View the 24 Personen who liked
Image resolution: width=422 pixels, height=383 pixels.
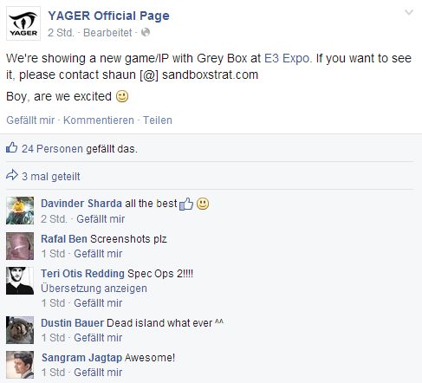(52, 149)
